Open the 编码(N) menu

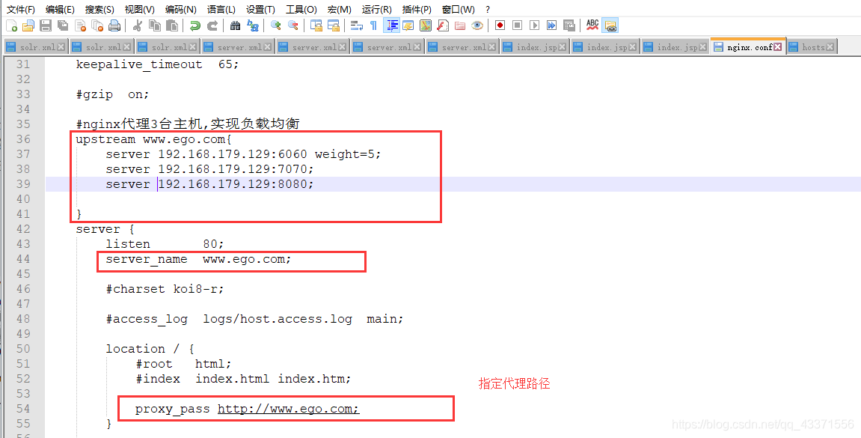tap(181, 9)
